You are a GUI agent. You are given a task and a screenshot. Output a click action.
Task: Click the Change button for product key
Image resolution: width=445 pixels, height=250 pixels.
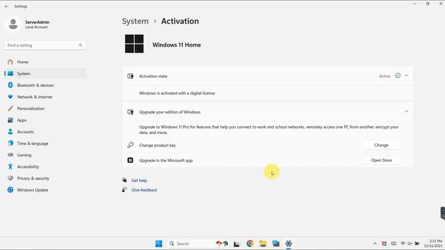click(381, 145)
